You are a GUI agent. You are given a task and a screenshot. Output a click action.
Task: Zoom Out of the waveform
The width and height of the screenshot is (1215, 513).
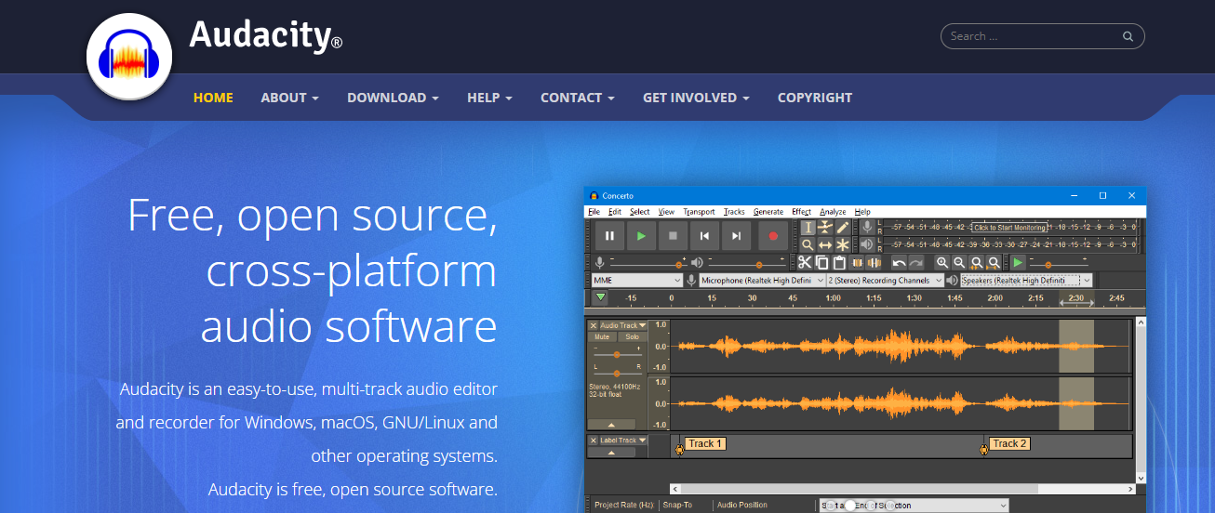(959, 263)
